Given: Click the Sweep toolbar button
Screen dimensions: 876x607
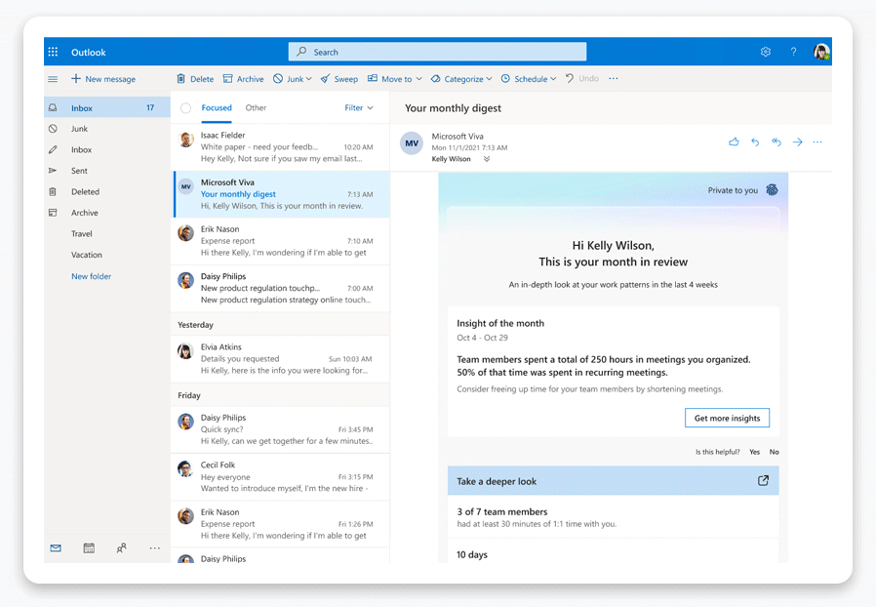Looking at the screenshot, I should pyautogui.click(x=339, y=79).
